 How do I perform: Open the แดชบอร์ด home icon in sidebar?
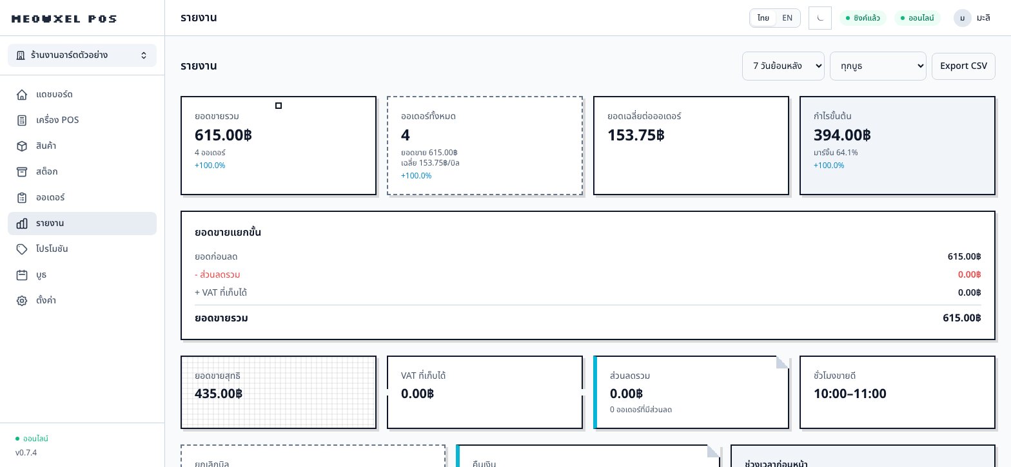(22, 95)
